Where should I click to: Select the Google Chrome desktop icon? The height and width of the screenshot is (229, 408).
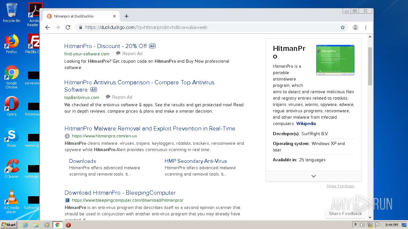tap(11, 77)
